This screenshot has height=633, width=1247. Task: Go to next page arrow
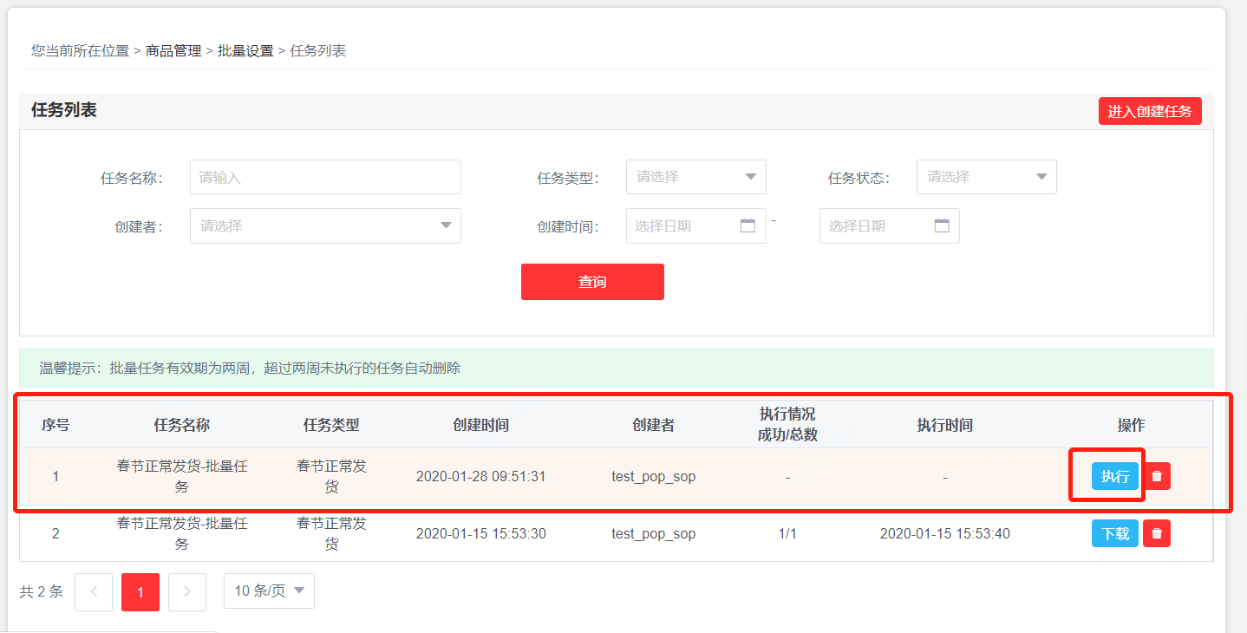(x=187, y=592)
